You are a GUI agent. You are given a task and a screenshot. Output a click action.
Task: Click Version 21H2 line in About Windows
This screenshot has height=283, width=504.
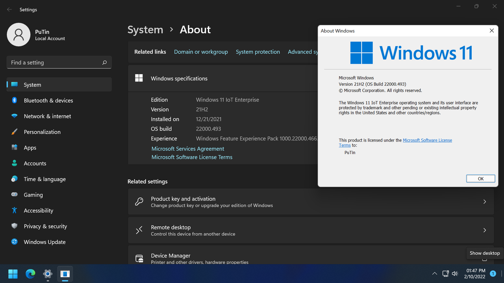(x=372, y=84)
